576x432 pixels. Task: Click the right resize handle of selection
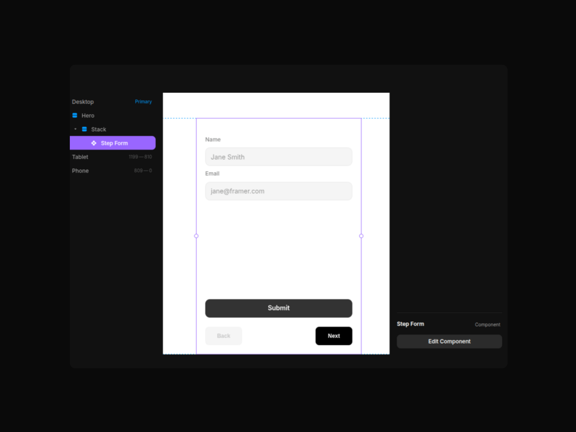tap(361, 236)
